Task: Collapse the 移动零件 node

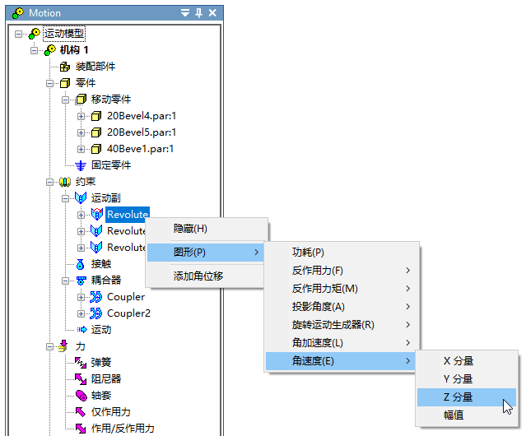Action: [x=66, y=100]
